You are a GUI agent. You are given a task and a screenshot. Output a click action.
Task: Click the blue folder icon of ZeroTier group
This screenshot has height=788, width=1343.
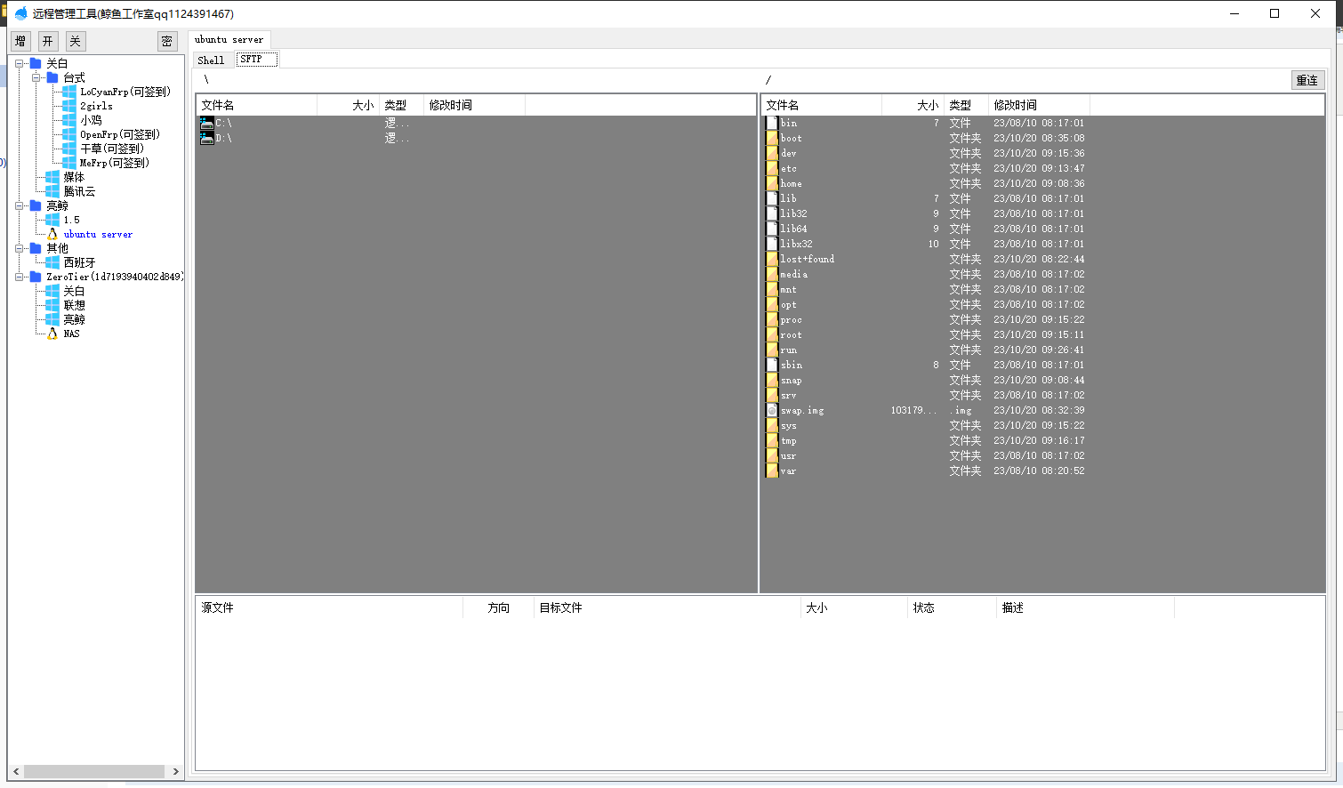tap(36, 277)
